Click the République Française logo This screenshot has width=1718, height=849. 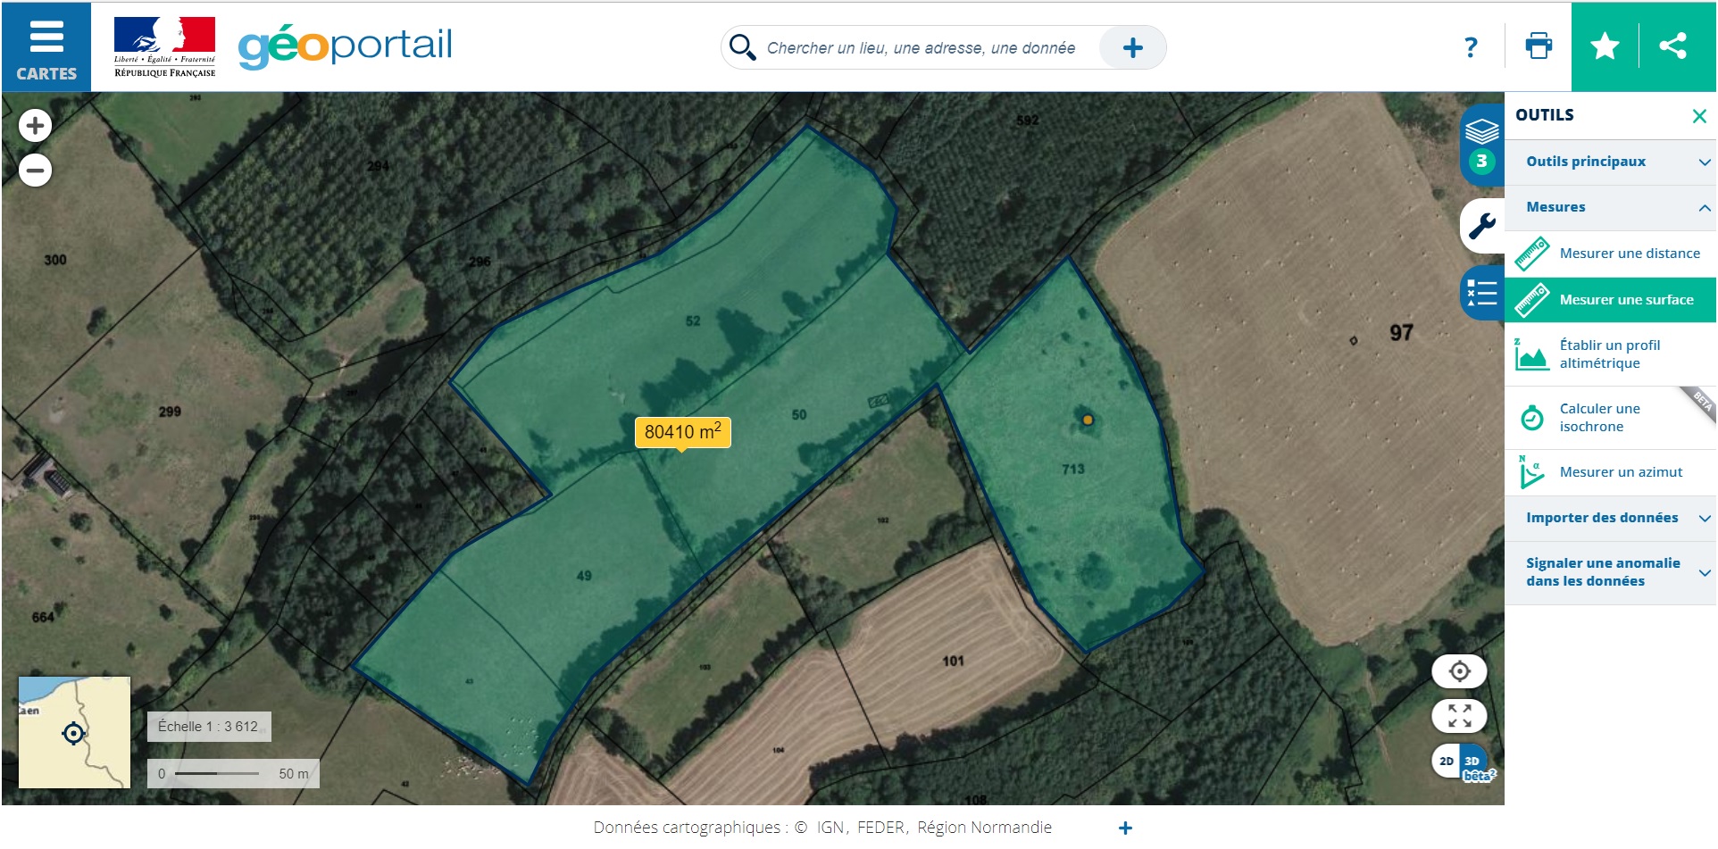point(164,47)
